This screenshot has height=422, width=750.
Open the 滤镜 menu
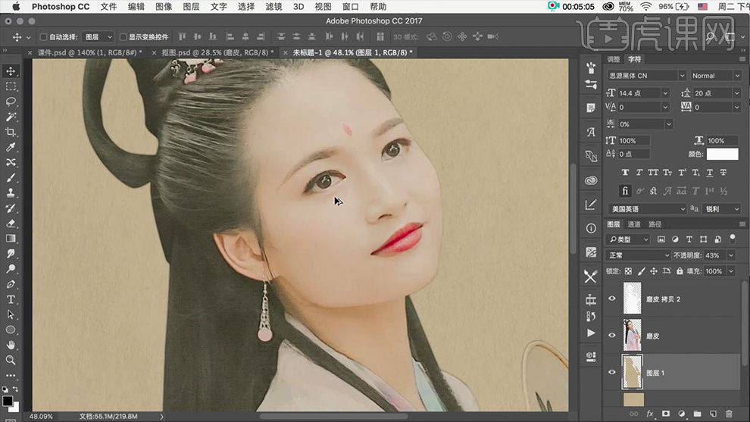[x=273, y=7]
